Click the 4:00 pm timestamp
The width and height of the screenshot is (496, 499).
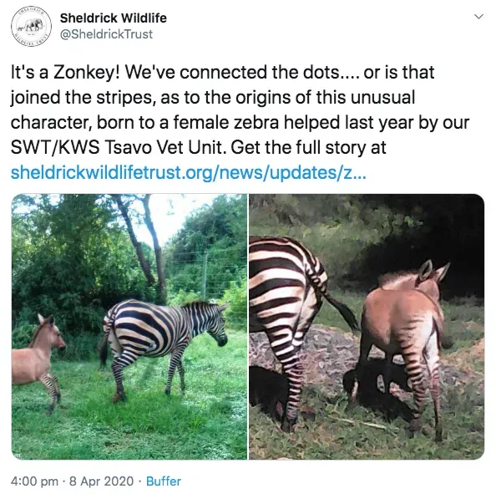tap(34, 481)
